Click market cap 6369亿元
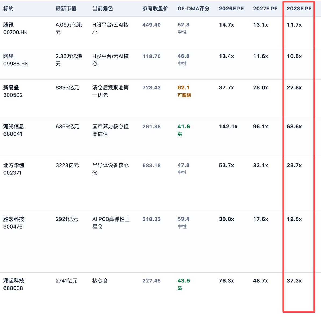The height and width of the screenshot is (323, 321). coord(67,126)
